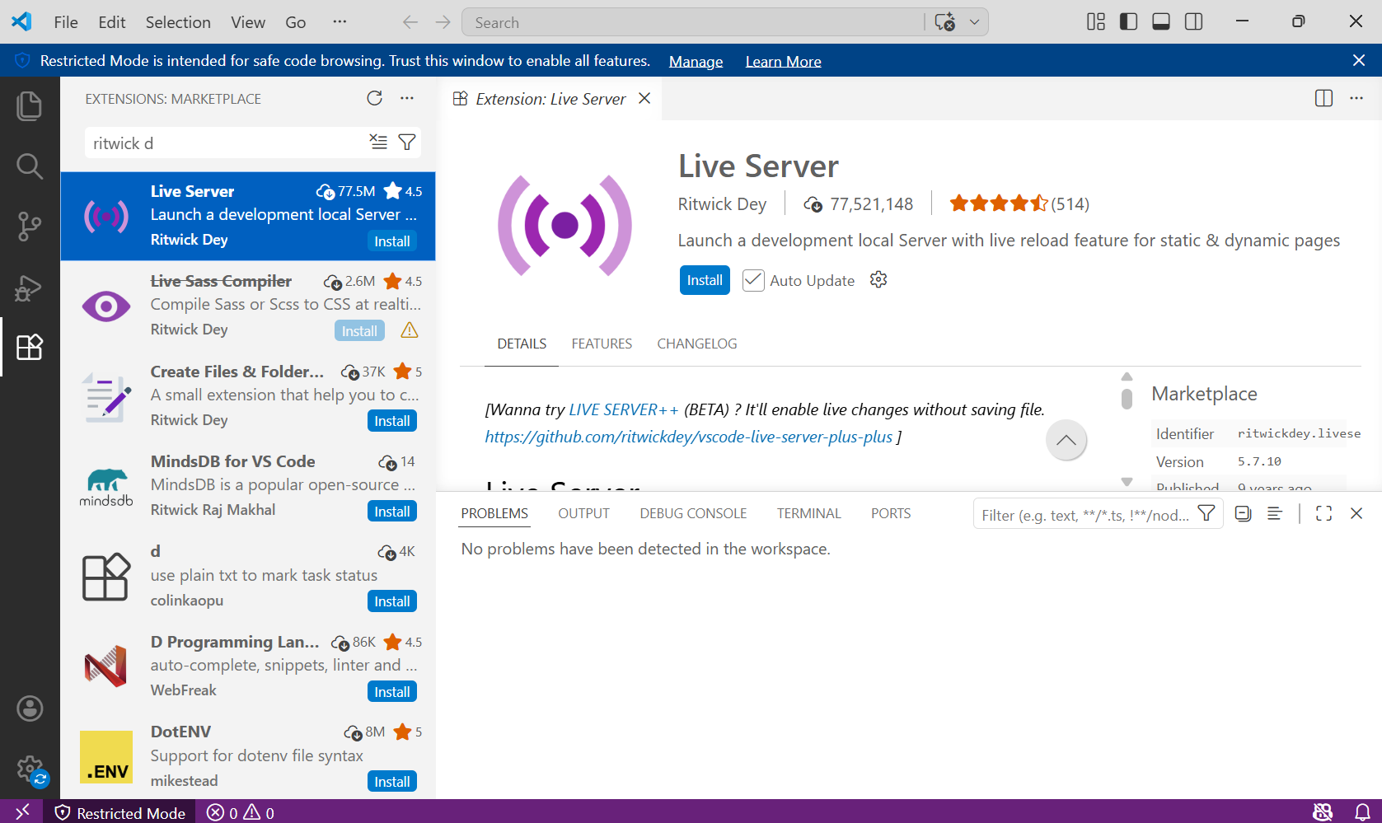Switch to the OUTPUT panel tab
Screen dimensions: 1382x823
583,513
